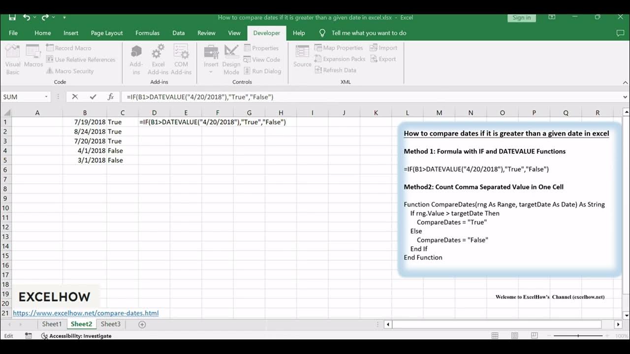Open Excel Add-ins dialog
The height and width of the screenshot is (354, 630).
158,59
